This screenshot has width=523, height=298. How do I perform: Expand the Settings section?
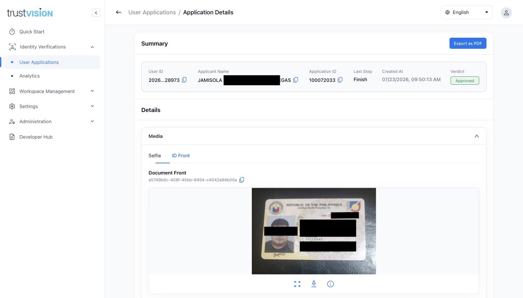pyautogui.click(x=92, y=106)
